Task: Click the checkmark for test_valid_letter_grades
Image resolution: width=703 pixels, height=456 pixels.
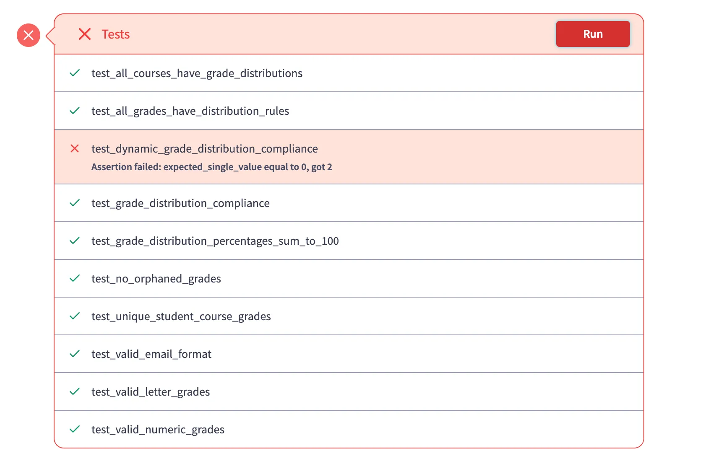Action: tap(75, 391)
